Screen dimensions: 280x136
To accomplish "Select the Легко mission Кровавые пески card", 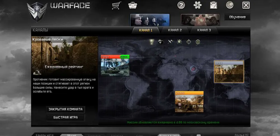I will tap(229, 72).
